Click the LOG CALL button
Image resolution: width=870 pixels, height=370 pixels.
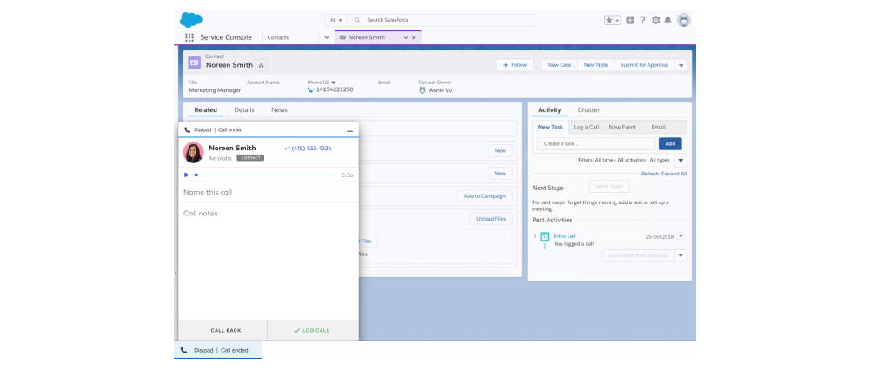(313, 330)
